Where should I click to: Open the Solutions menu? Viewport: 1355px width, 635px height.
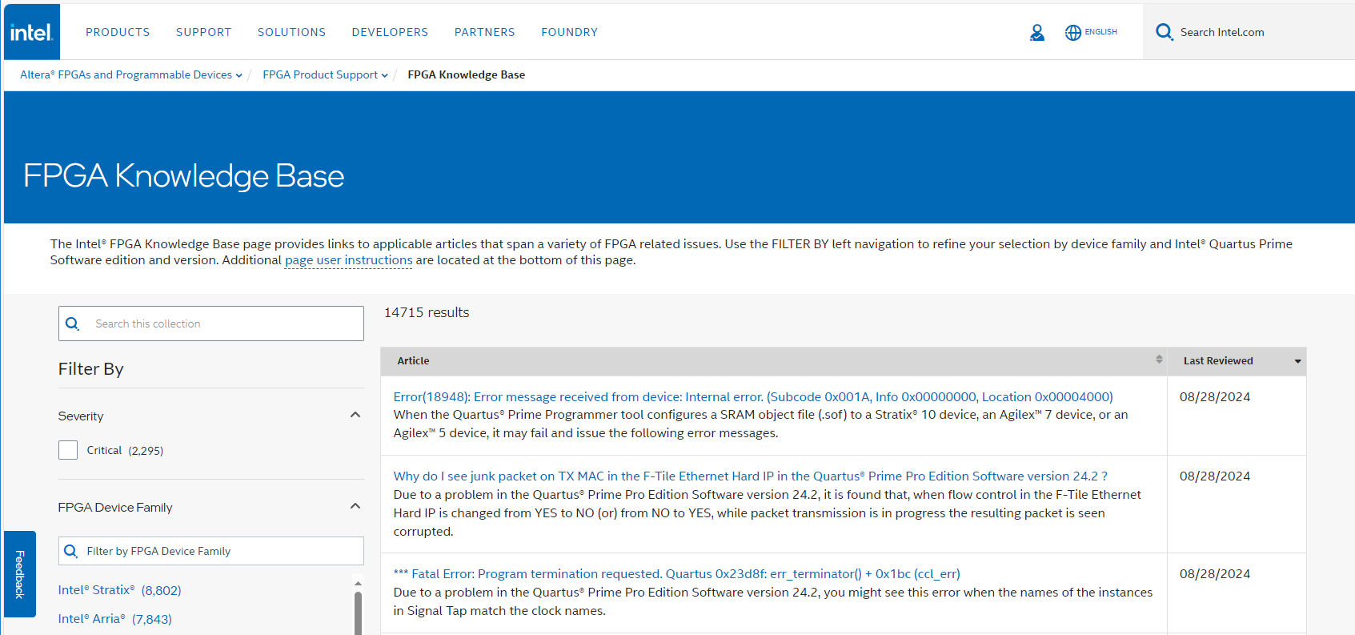(291, 32)
